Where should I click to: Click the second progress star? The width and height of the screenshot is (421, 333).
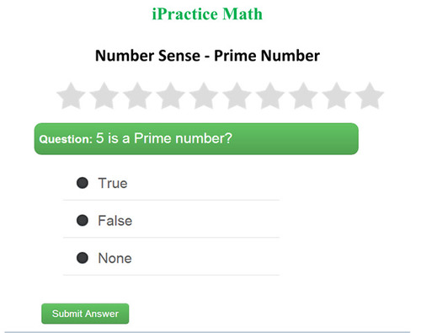tap(104, 96)
